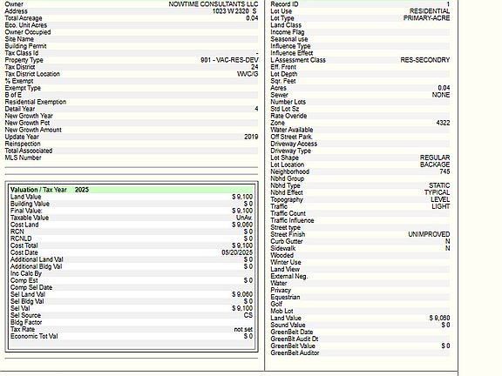Viewport: 502px width, 376px height.
Task: Click the GreenBelt Value label
Action: [293, 346]
